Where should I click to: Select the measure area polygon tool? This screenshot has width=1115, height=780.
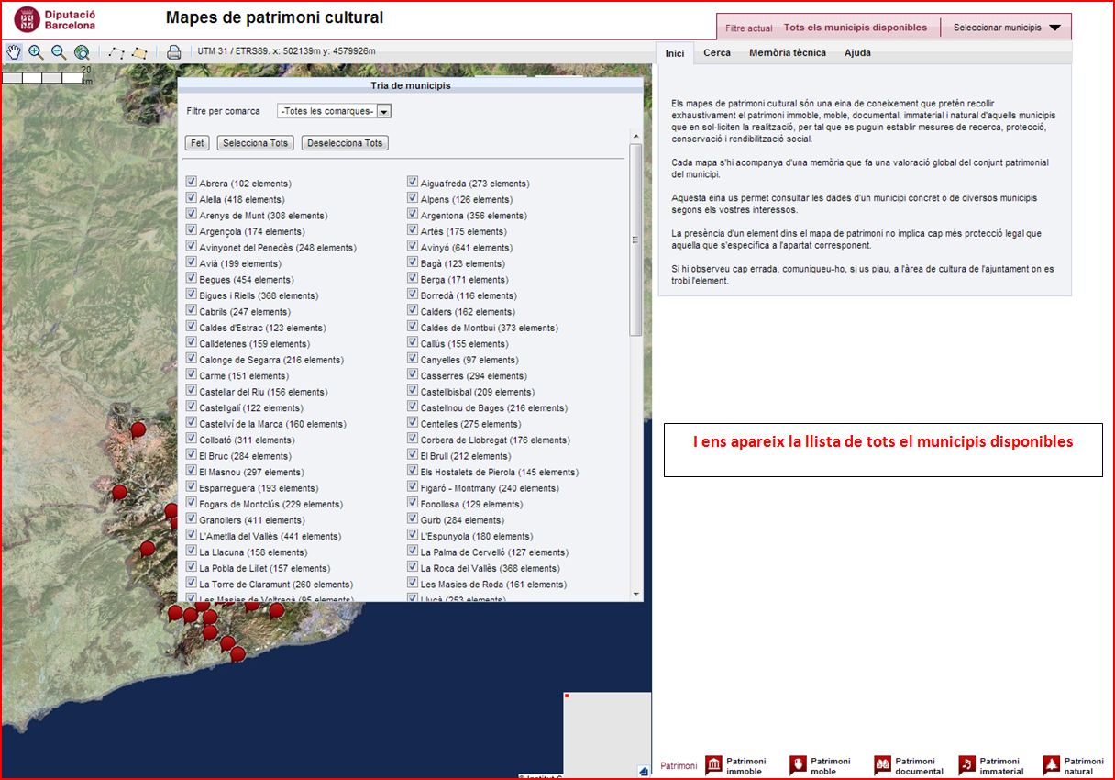pyautogui.click(x=139, y=52)
